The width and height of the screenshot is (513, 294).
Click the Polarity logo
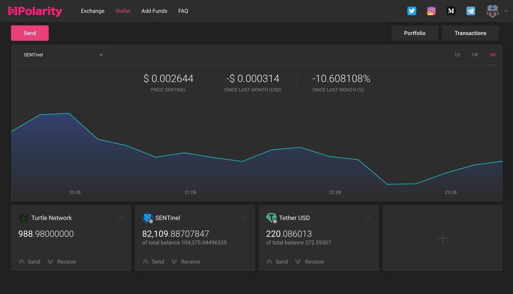coord(35,11)
